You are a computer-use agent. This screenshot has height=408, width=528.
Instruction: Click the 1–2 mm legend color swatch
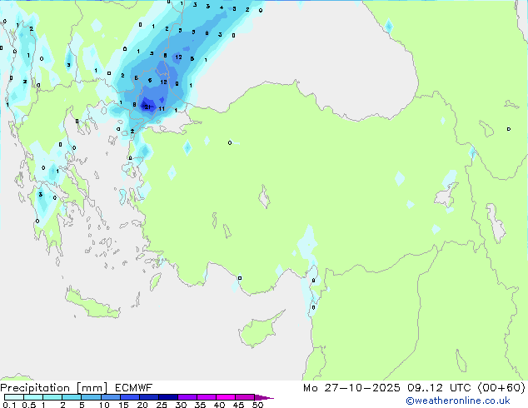click(52, 397)
